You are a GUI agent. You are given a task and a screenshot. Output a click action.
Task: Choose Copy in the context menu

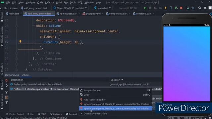click(116, 95)
